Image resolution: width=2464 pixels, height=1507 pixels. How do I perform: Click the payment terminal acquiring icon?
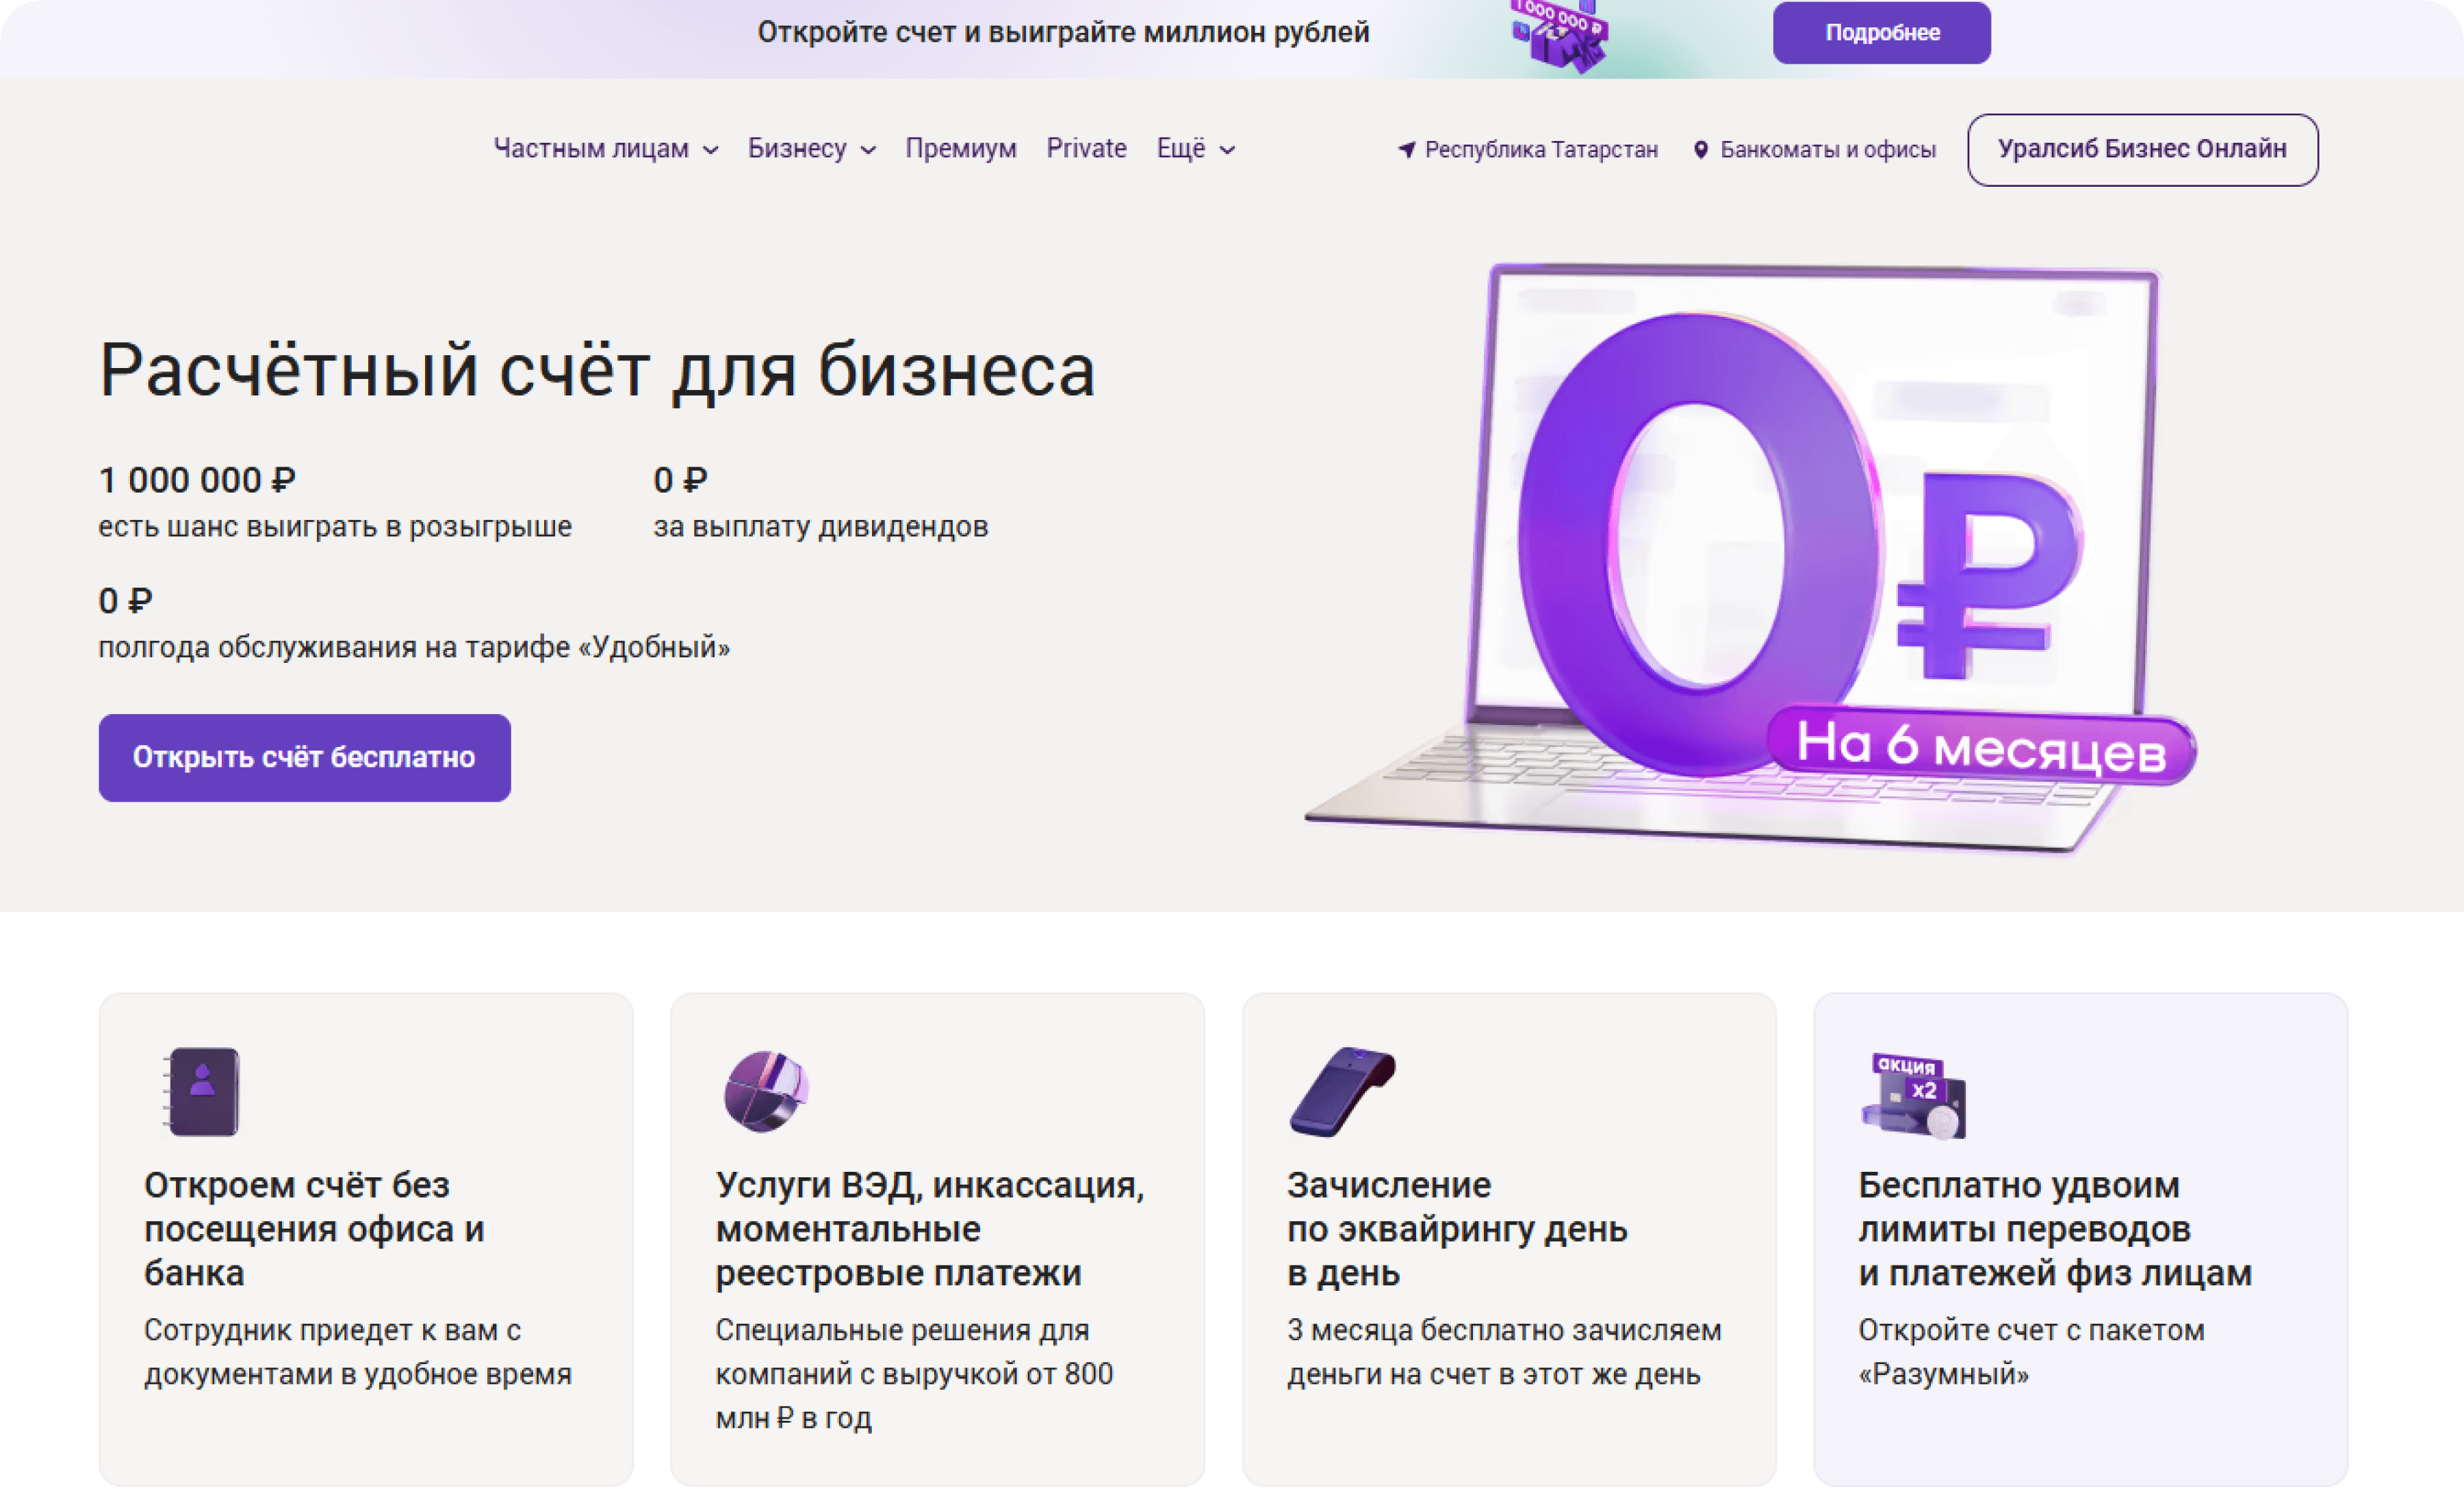[x=1341, y=1090]
